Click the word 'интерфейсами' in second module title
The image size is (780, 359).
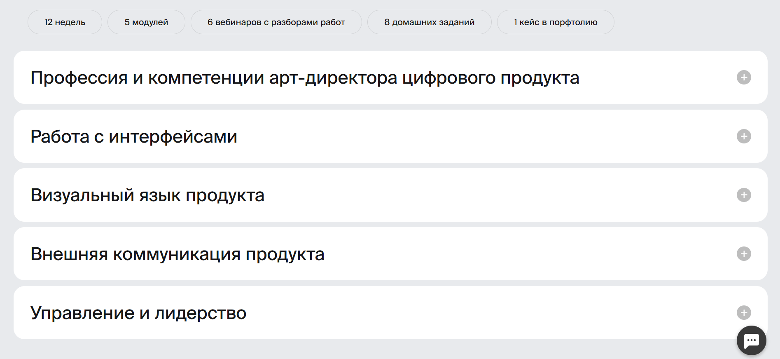[x=173, y=137]
